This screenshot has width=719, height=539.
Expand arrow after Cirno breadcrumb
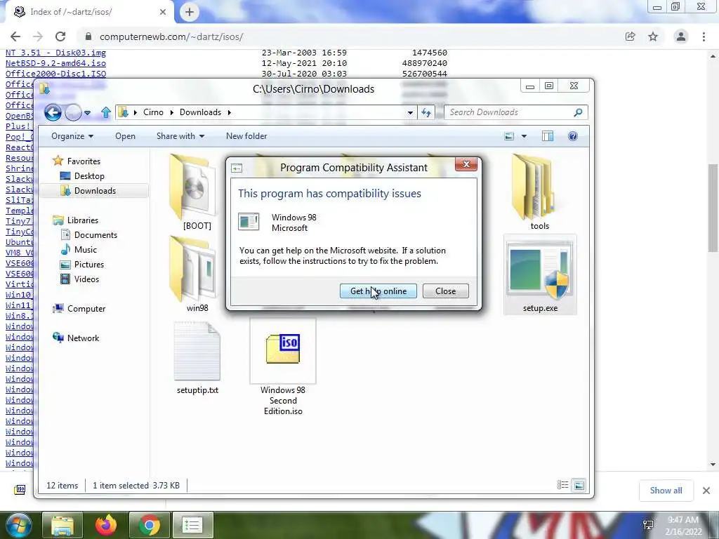[x=172, y=113]
